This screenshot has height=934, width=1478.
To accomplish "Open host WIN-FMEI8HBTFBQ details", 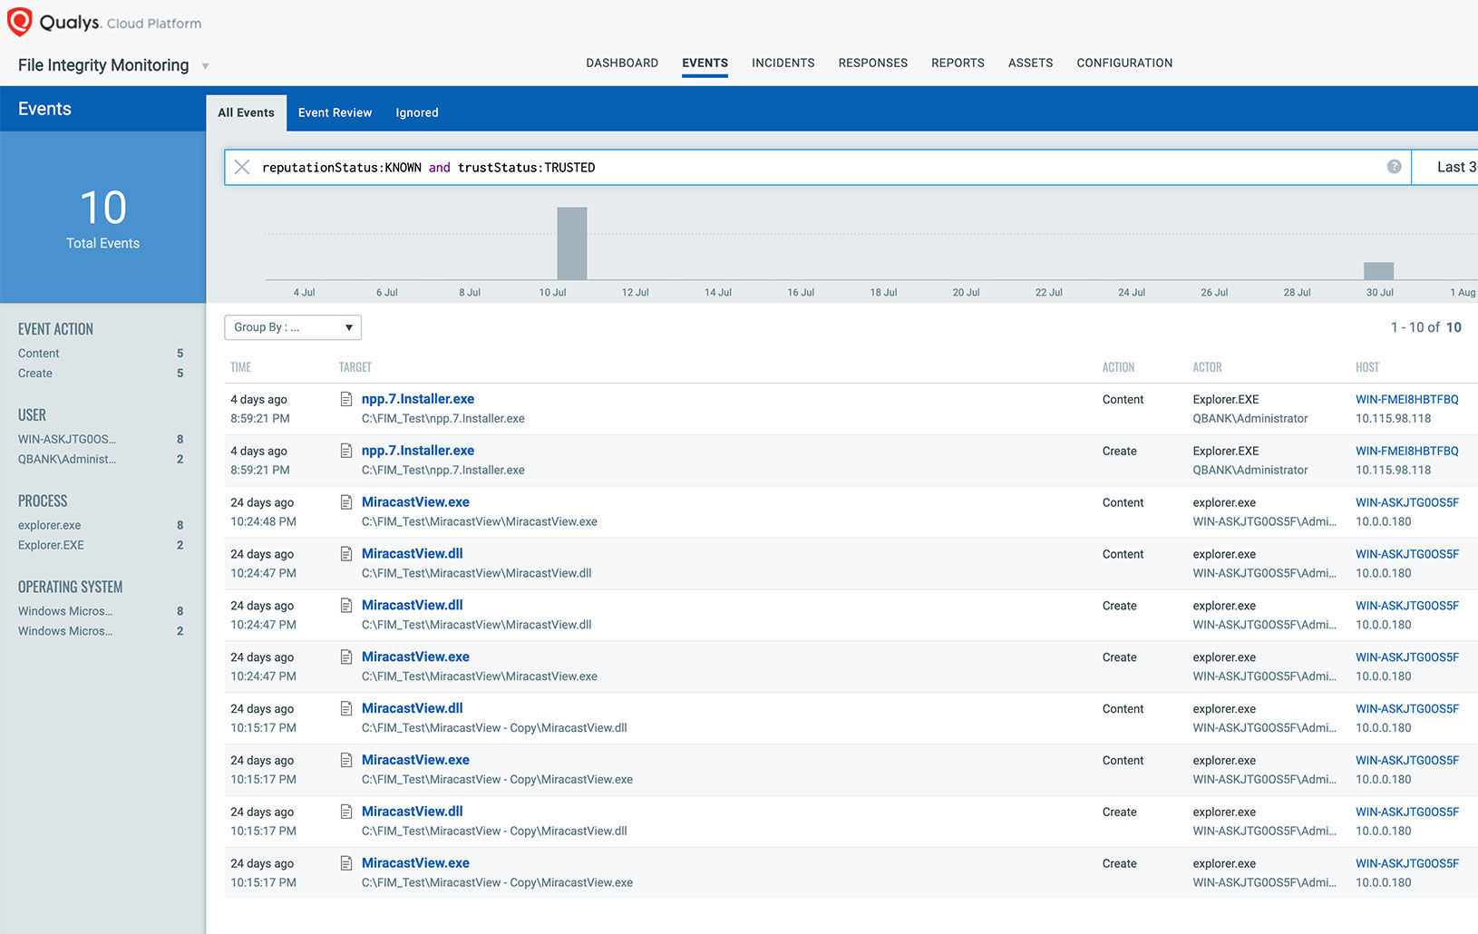I will point(1406,399).
